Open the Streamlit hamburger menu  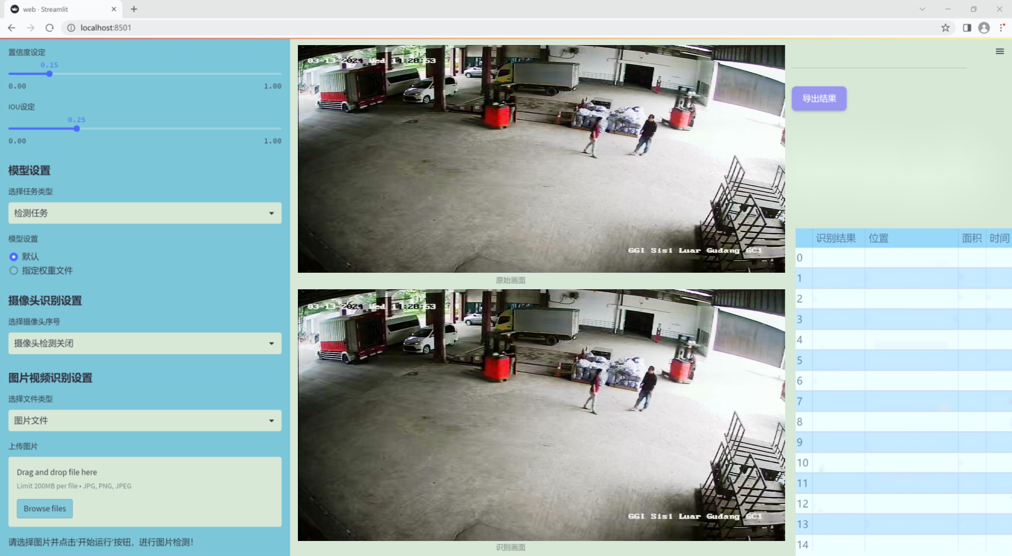pos(1000,51)
